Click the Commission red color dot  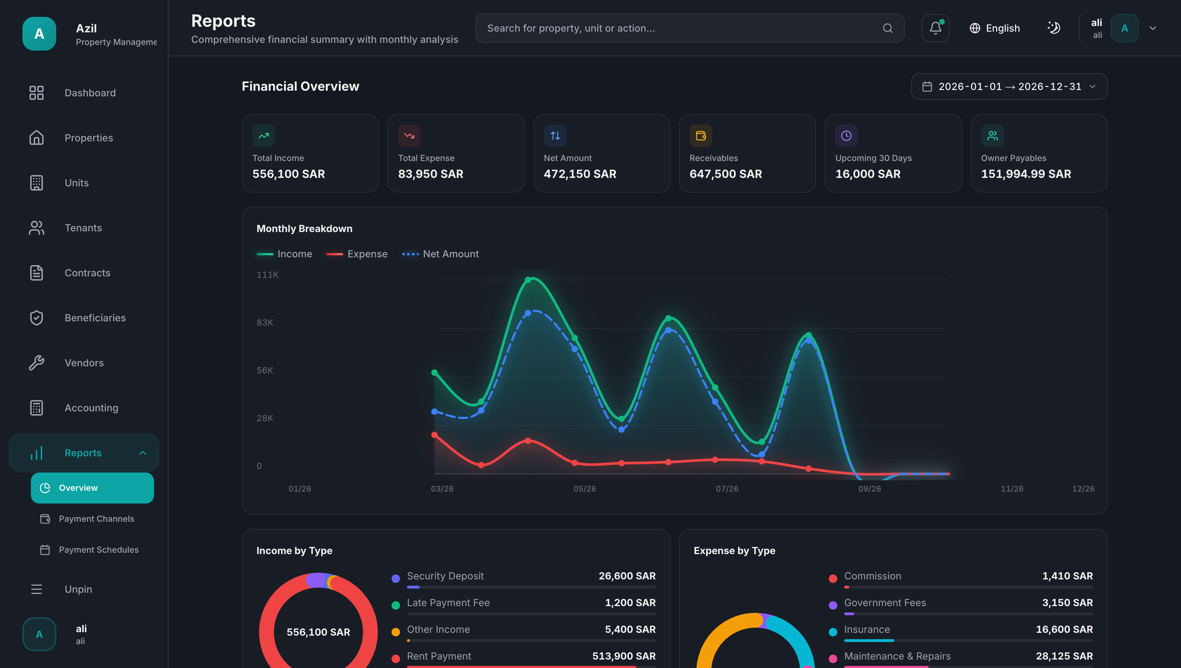[833, 579]
